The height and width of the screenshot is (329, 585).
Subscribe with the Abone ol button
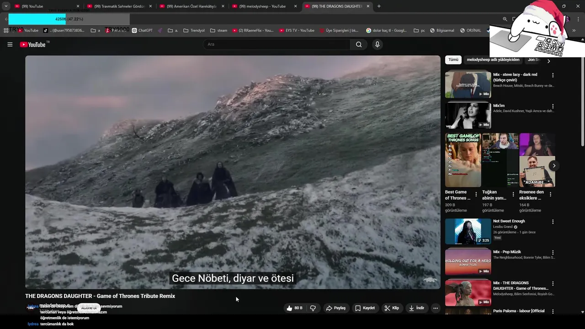[89, 308]
